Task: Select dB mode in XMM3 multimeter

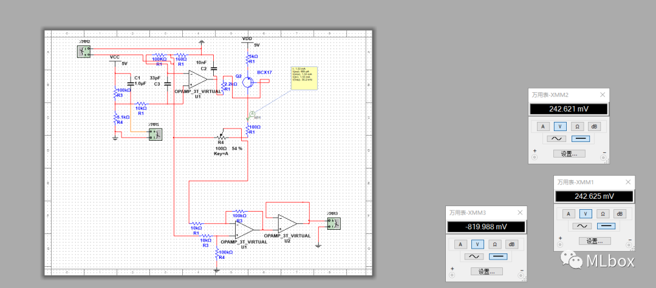Action: (x=512, y=244)
